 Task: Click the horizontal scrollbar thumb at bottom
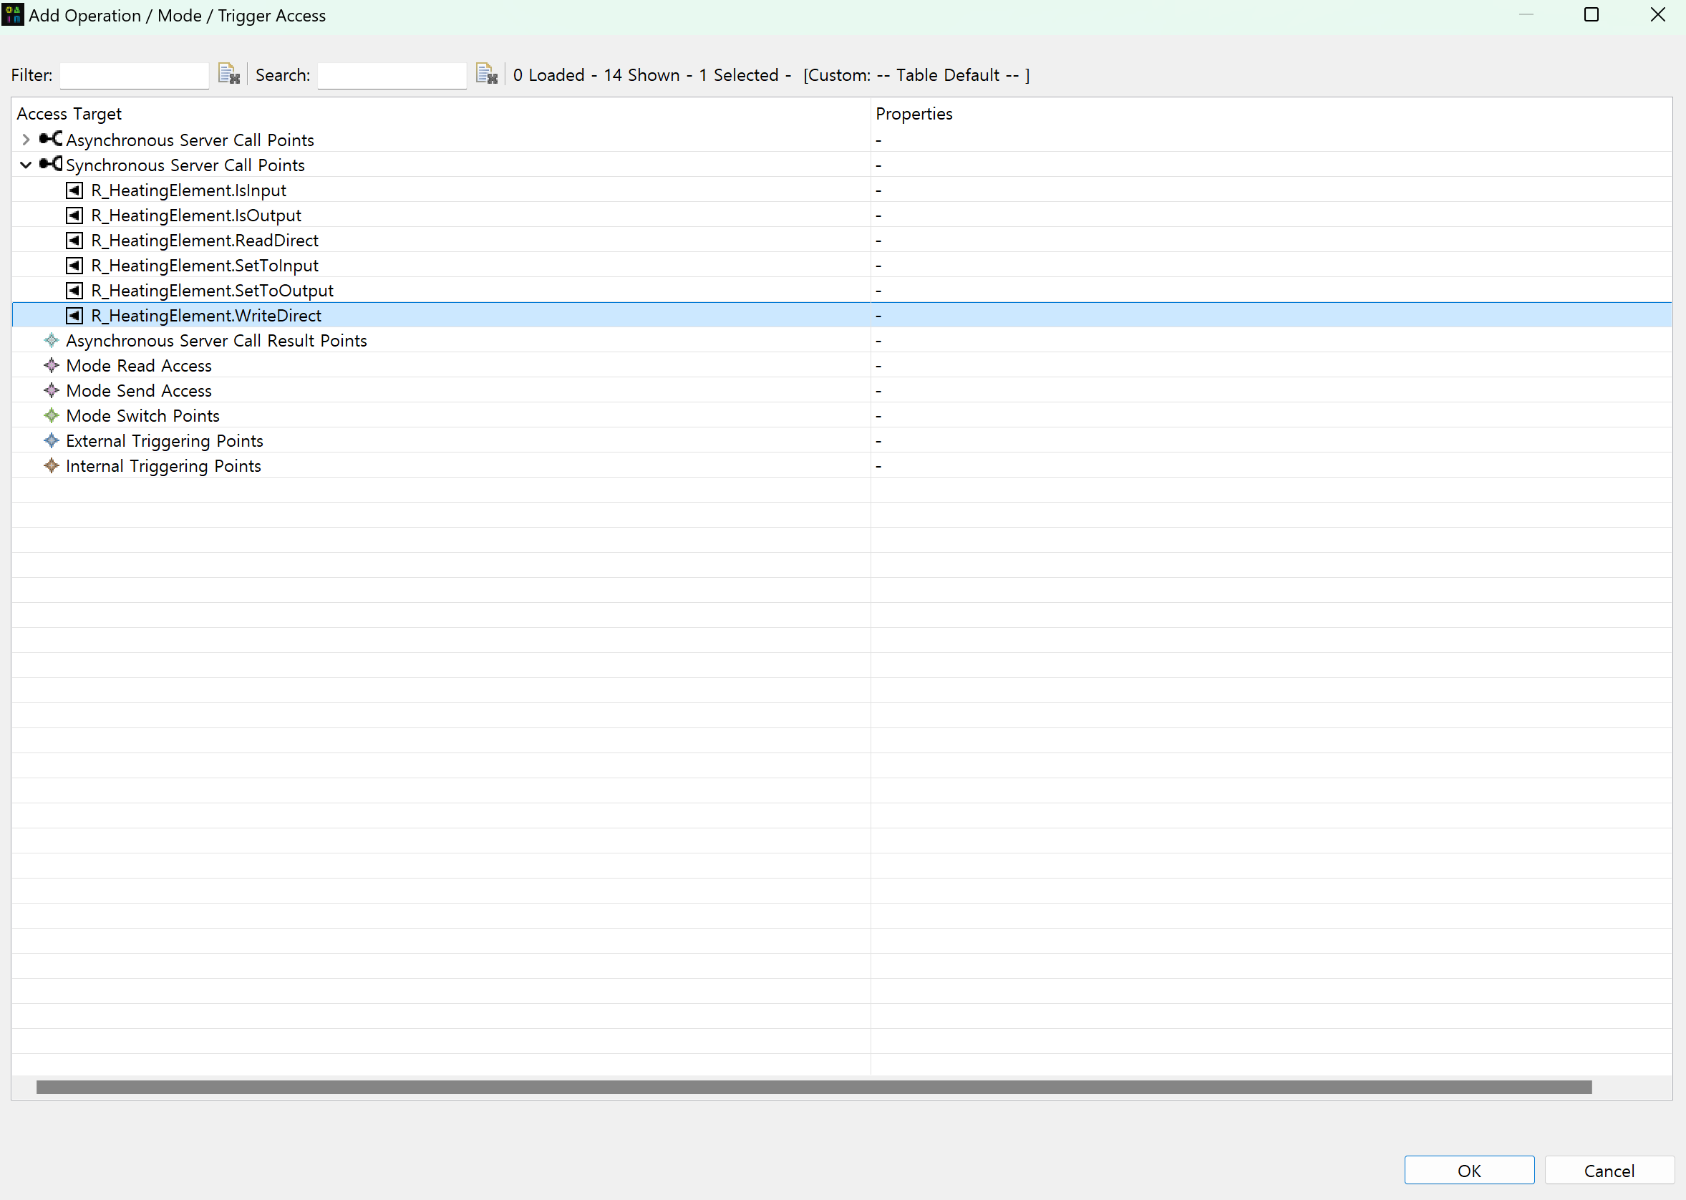pos(814,1087)
